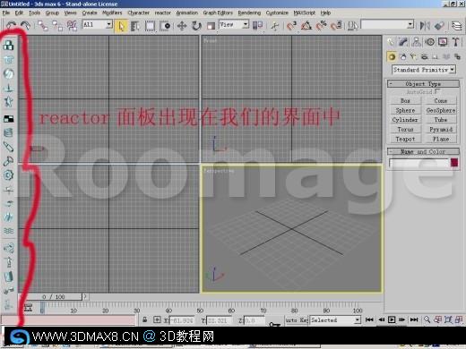Open the Reference Coordinate System View dropdown

click(x=234, y=24)
